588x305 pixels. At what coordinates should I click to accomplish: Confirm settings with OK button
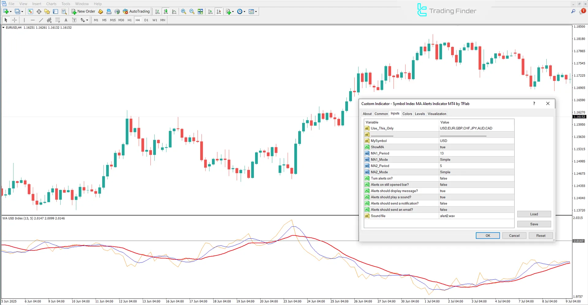pos(487,235)
